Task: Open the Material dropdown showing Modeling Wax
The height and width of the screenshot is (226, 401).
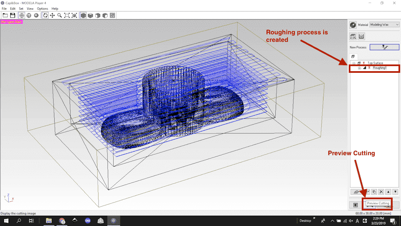Action: pos(384,25)
